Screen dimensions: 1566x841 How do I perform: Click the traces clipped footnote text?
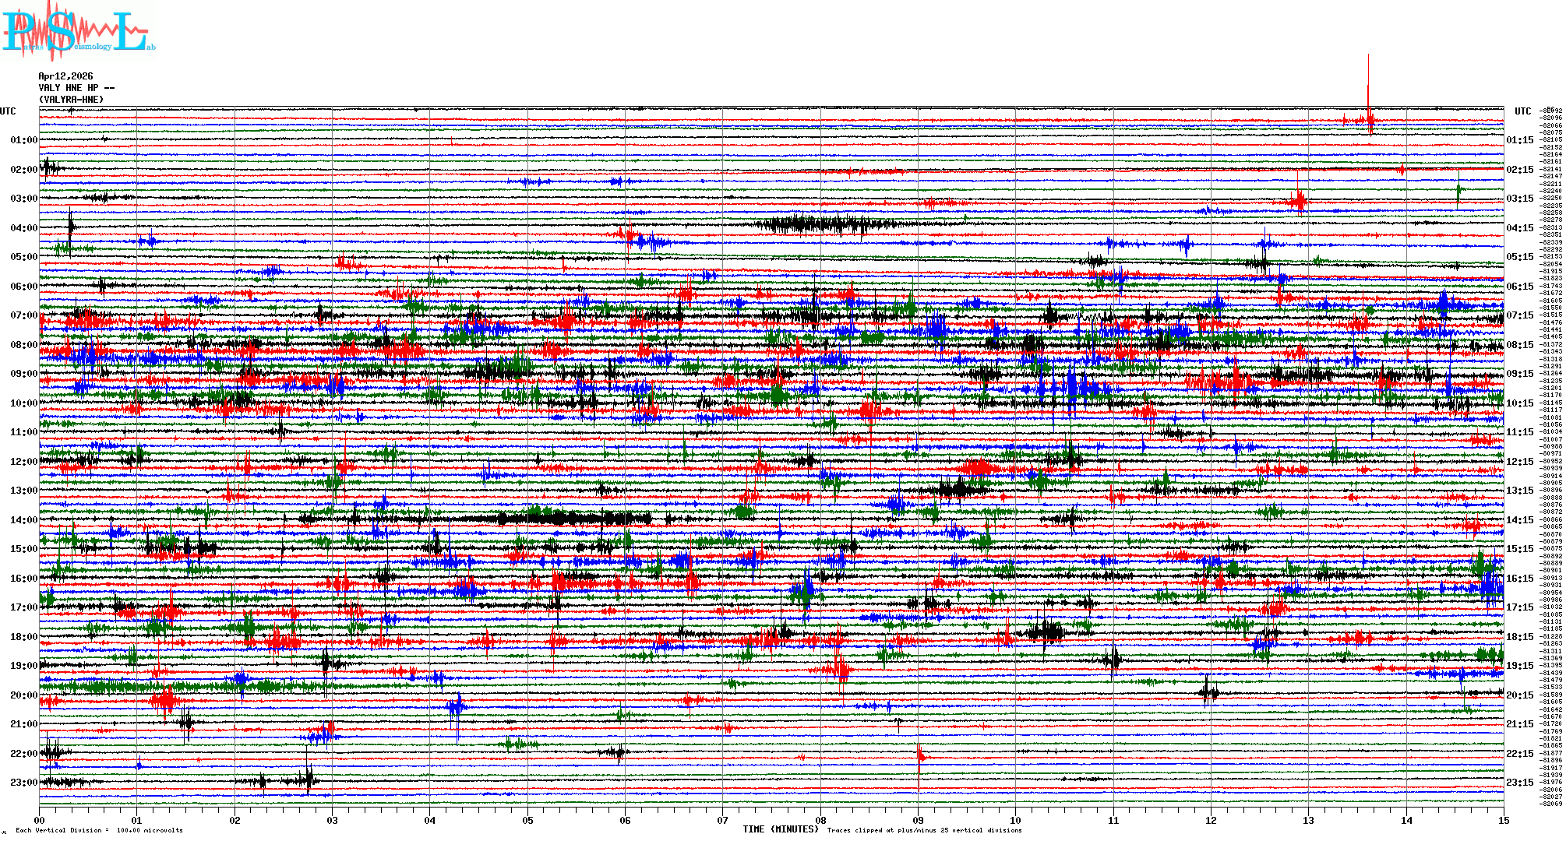click(x=924, y=830)
